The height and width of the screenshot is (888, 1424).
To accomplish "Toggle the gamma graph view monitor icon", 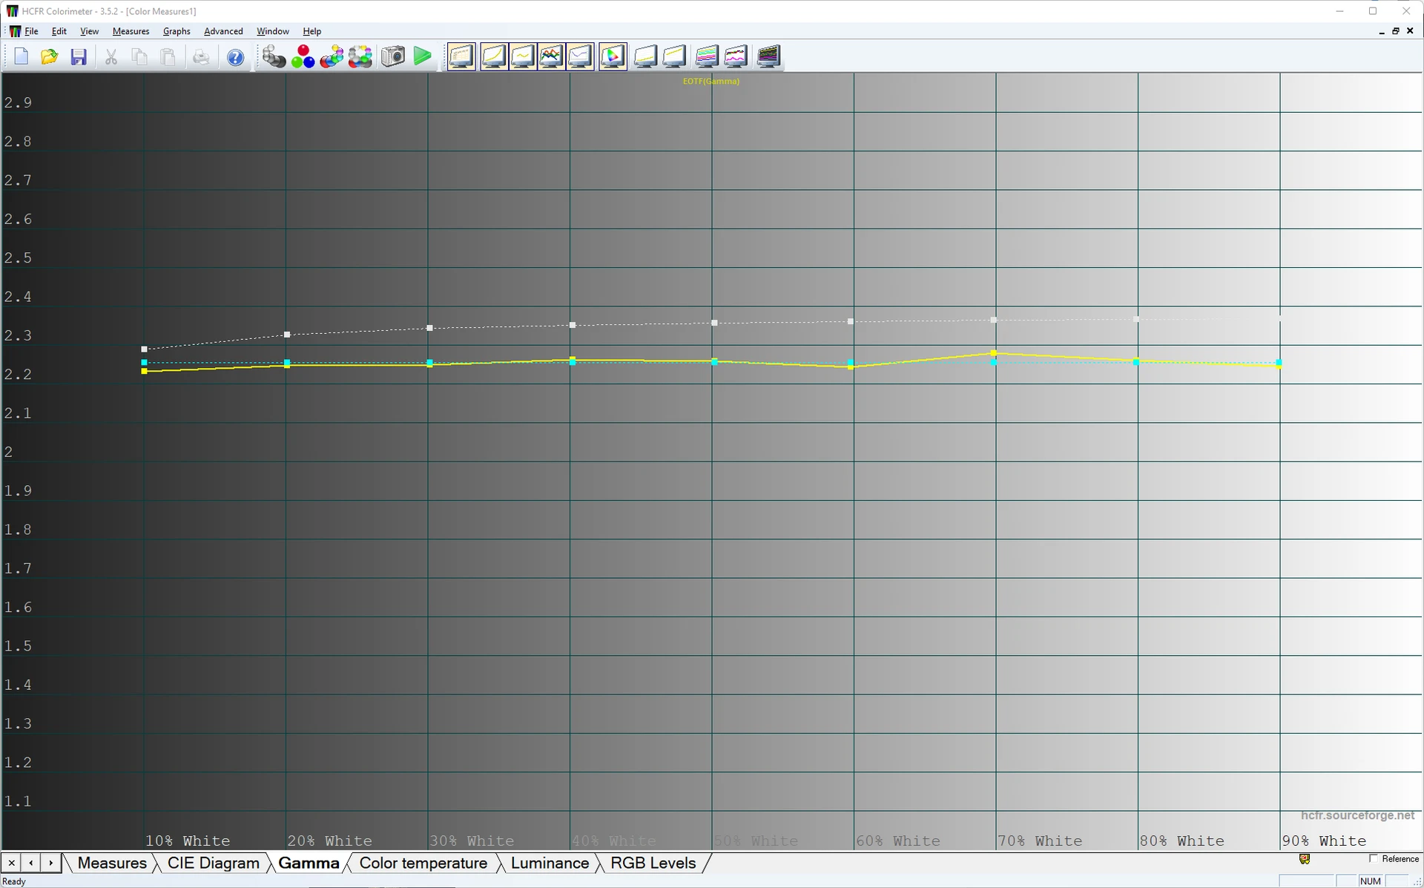I will [x=523, y=56].
